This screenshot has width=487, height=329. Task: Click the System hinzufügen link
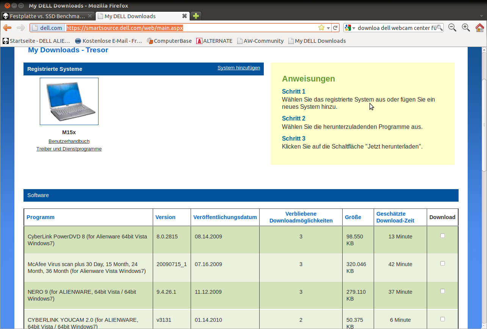[239, 68]
